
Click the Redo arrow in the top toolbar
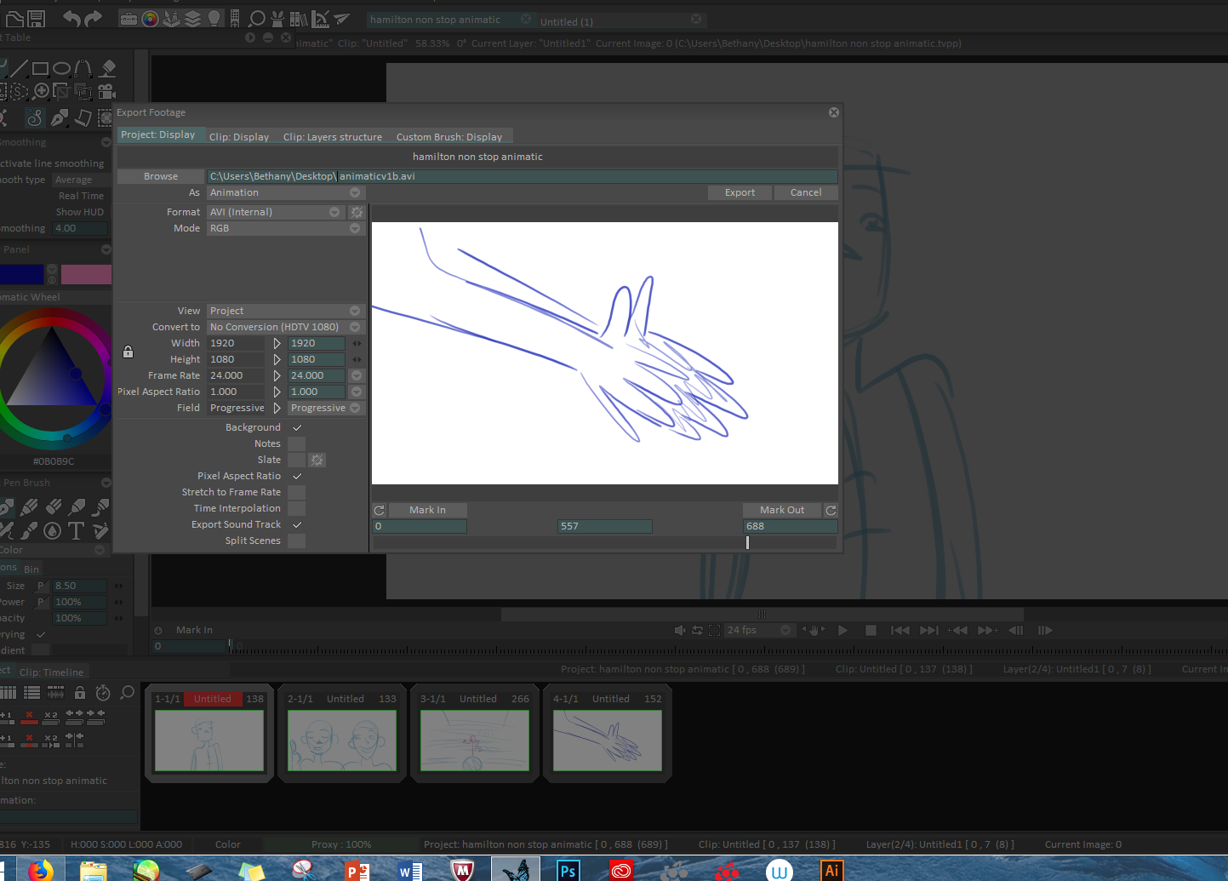click(93, 18)
